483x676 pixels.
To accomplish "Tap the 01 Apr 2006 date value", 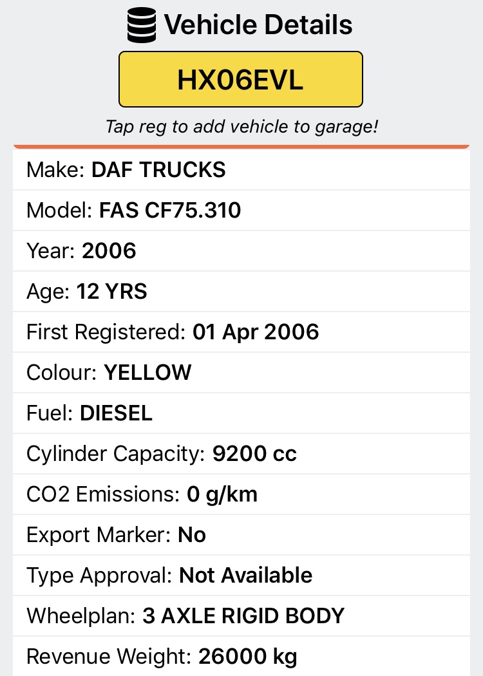I will tap(256, 332).
